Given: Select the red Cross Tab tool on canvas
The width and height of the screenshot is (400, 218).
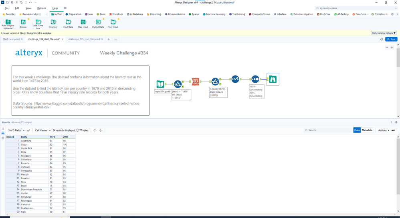Looking at the screenshot, I should (196, 82).
